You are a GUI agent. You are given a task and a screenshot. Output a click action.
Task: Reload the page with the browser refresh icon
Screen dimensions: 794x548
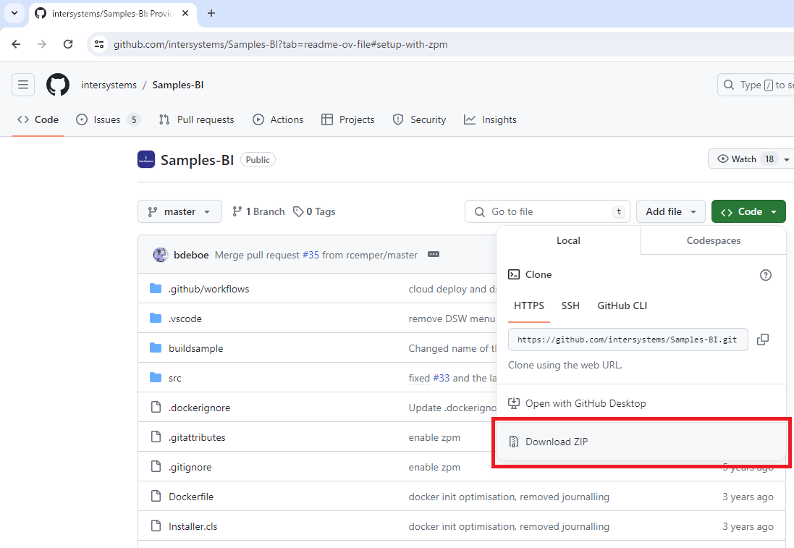pyautogui.click(x=68, y=44)
